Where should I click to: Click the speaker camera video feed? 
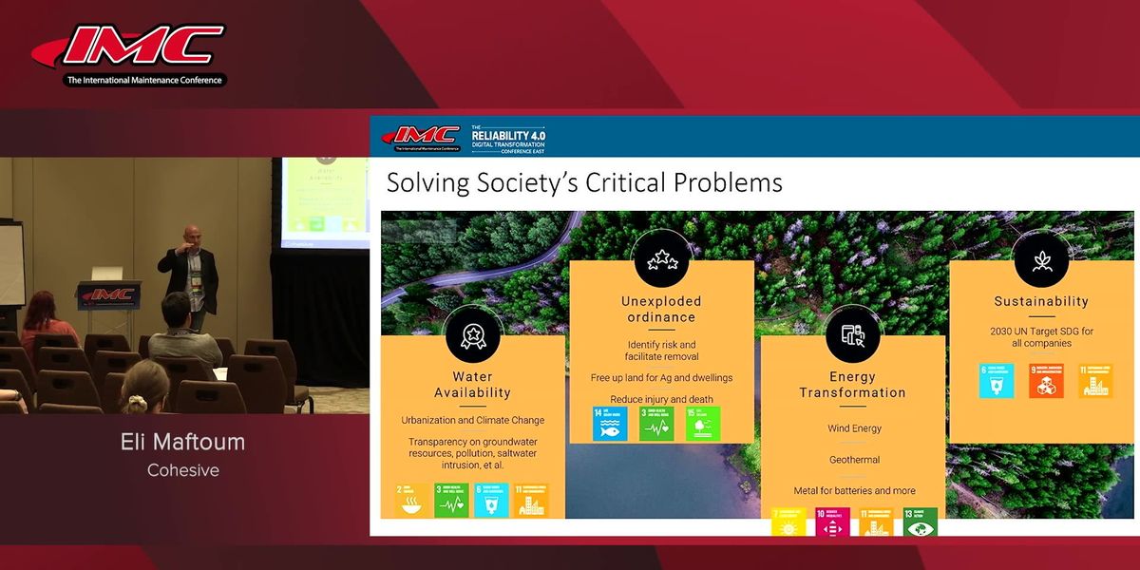tap(185, 285)
